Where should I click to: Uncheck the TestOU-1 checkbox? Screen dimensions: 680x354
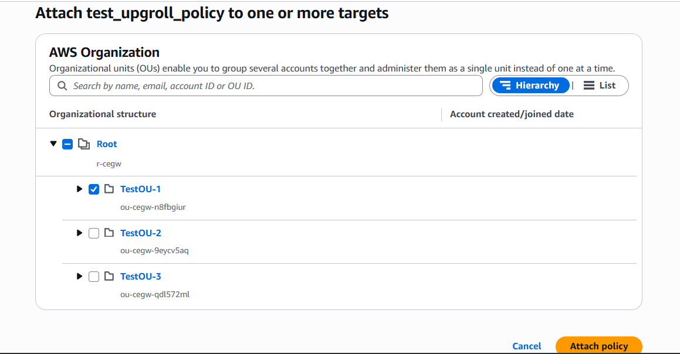[x=94, y=189]
